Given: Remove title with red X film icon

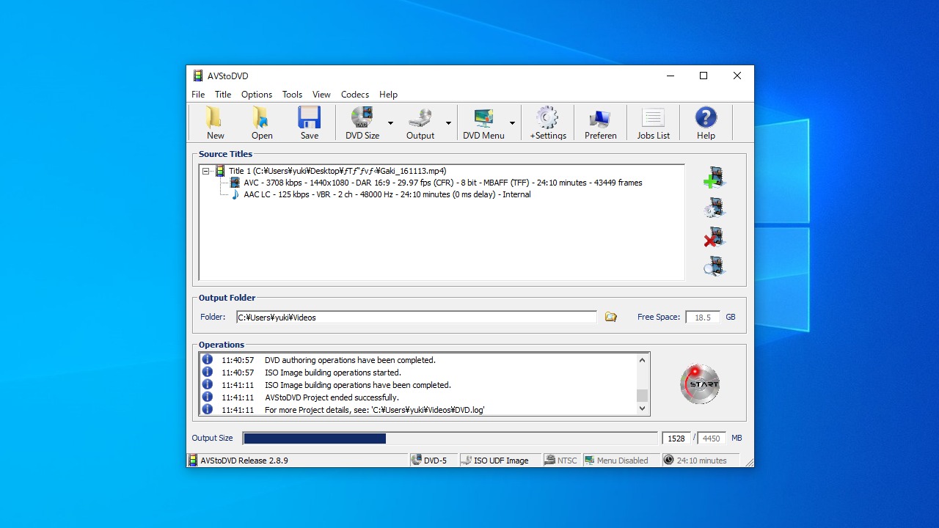Looking at the screenshot, I should tap(714, 237).
